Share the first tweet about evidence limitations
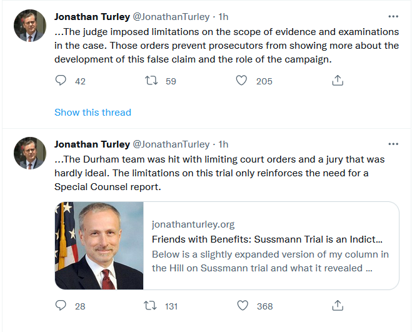Viewport: 412px width, 332px height. coord(337,81)
